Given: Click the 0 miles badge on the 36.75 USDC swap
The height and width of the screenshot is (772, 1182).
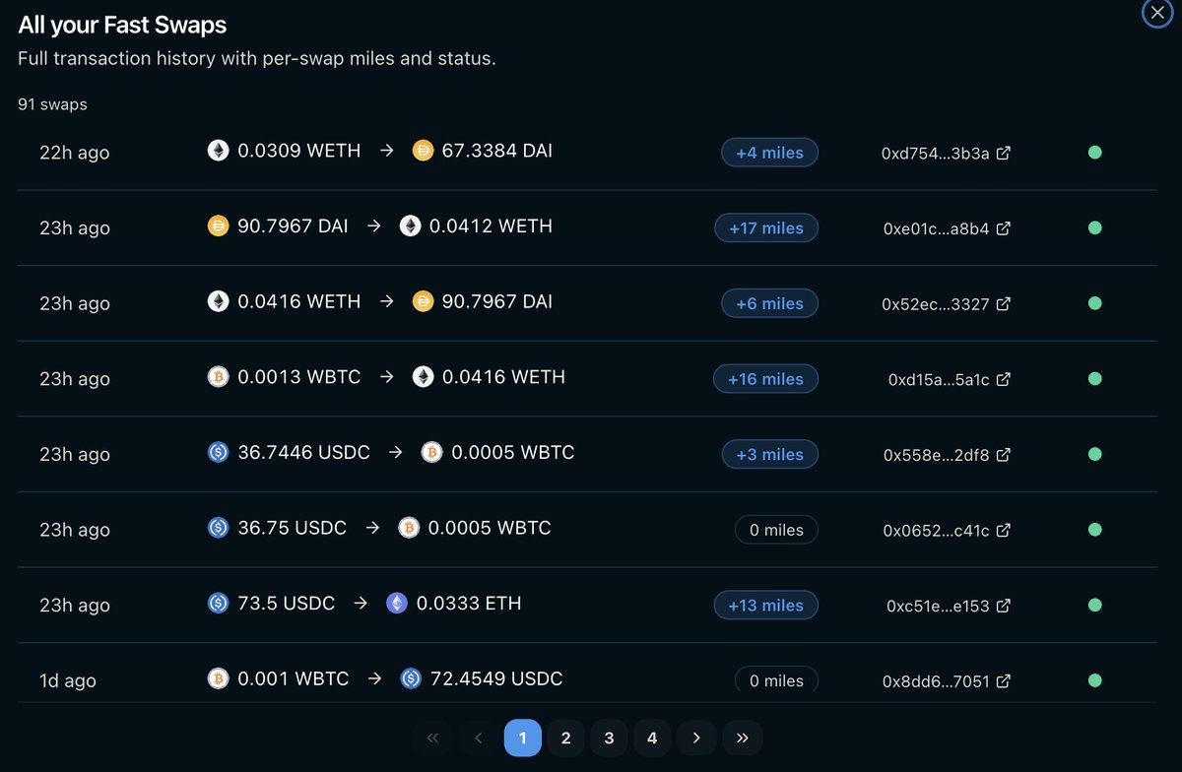Looking at the screenshot, I should tap(776, 529).
